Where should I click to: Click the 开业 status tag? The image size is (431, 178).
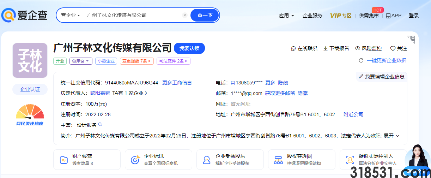[60, 61]
